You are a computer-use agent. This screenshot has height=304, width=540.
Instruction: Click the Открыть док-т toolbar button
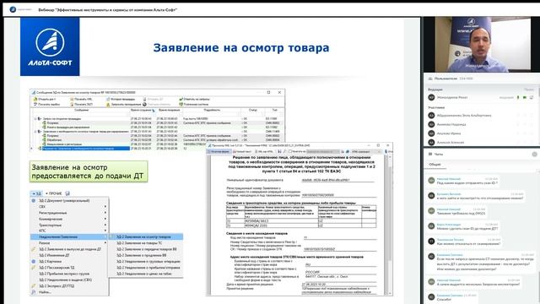coord(45,99)
